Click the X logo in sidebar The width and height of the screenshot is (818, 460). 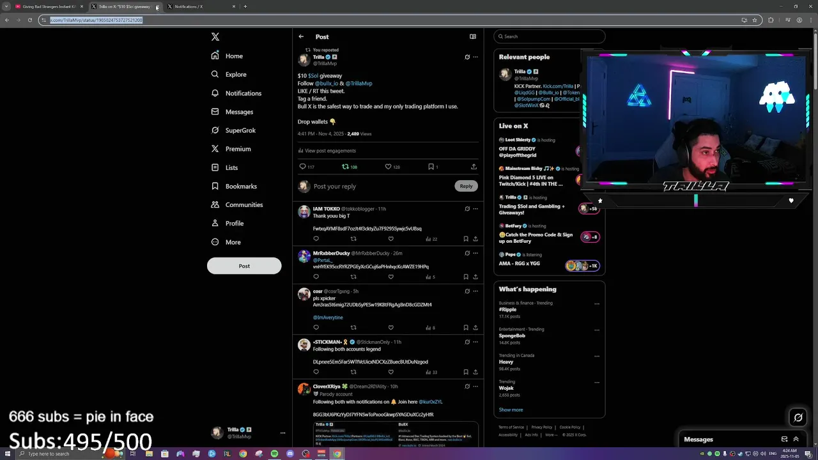[x=215, y=37]
